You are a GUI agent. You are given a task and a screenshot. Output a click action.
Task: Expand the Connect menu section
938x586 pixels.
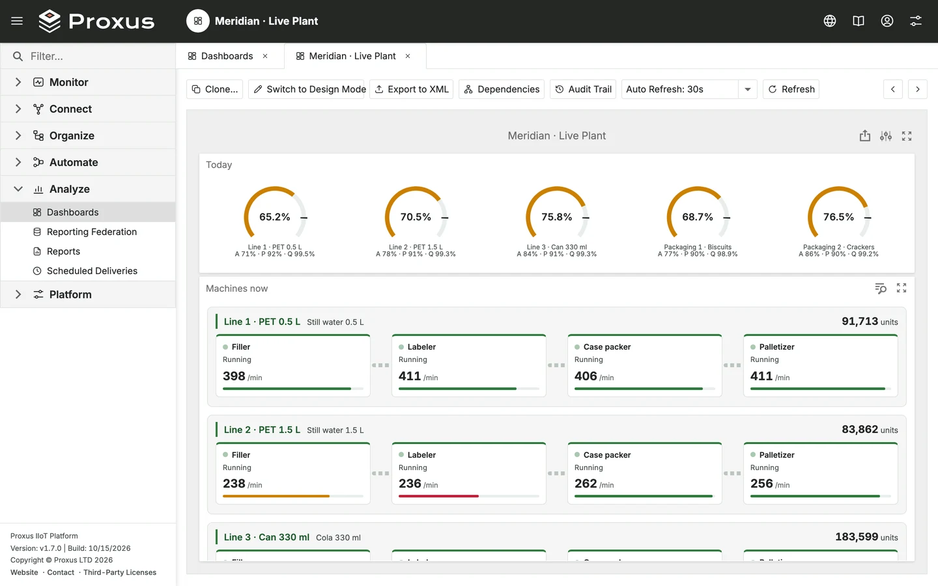[18, 109]
